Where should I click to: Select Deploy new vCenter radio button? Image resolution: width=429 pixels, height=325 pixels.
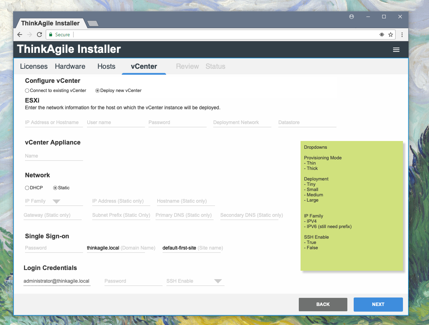click(97, 91)
